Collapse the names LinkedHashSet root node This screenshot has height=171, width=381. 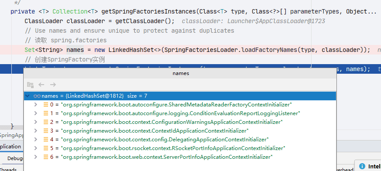pyautogui.click(x=28, y=96)
